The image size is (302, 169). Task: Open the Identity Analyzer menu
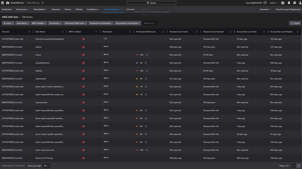tap(113, 9)
